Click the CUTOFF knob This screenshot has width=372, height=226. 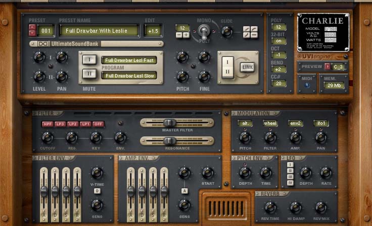coord(48,138)
